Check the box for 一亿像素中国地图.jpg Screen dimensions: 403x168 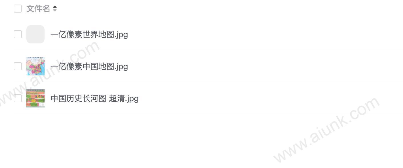pyautogui.click(x=18, y=66)
